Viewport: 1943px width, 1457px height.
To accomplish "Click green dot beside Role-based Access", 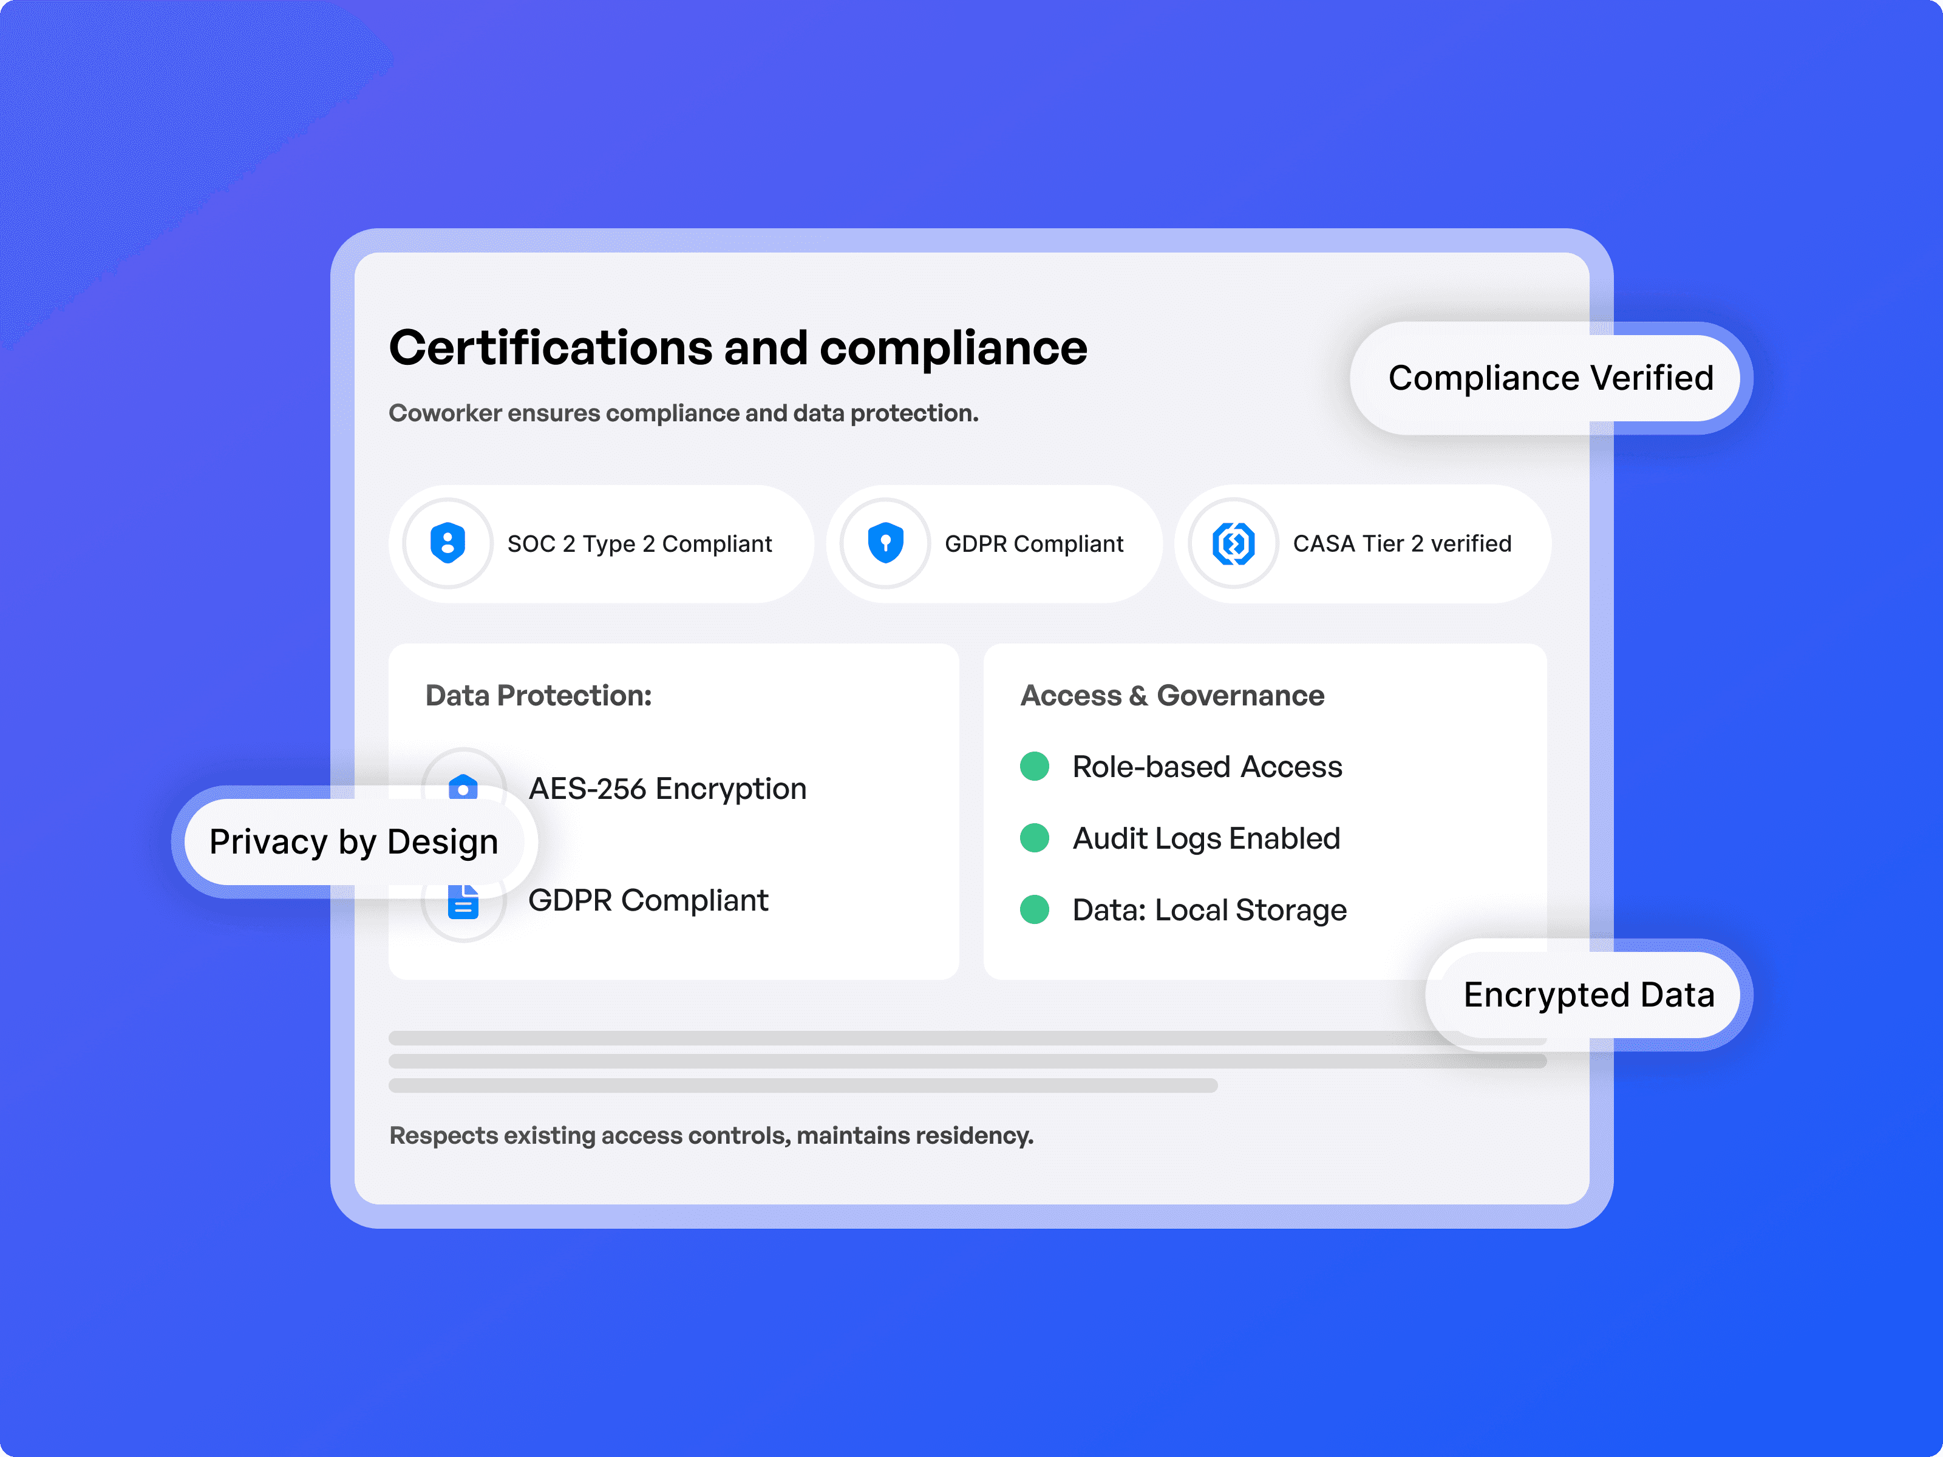I will 1034,766.
